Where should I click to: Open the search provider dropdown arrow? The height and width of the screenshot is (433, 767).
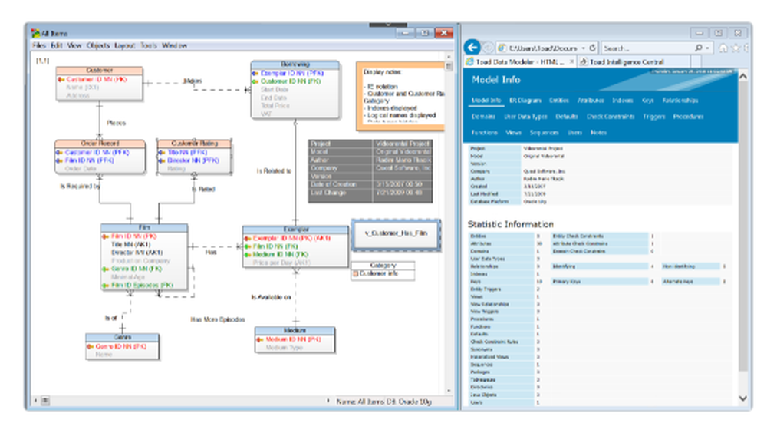point(708,48)
